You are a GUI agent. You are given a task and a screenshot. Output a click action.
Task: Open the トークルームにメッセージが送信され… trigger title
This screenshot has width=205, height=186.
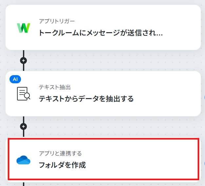[101, 33]
